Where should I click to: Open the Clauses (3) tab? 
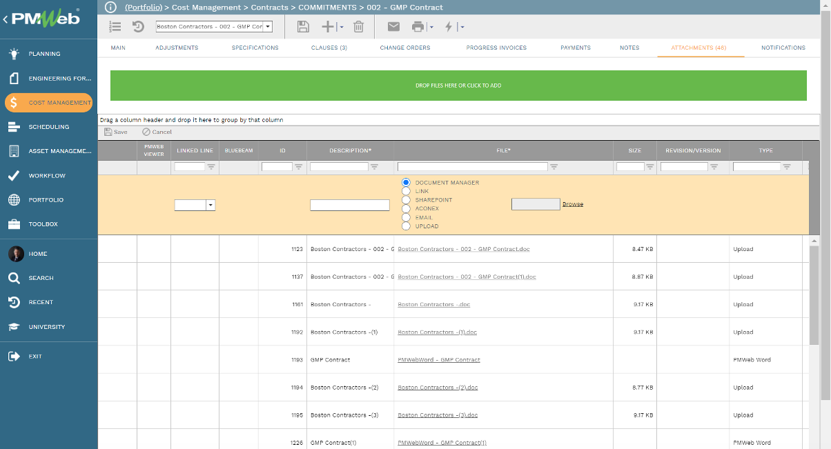pyautogui.click(x=329, y=48)
